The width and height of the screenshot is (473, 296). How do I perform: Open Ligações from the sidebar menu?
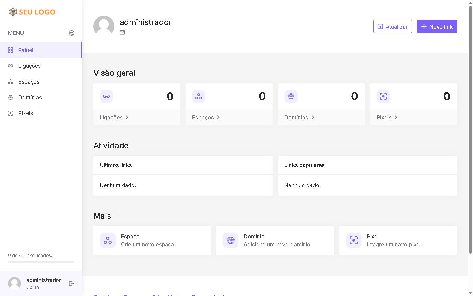click(x=30, y=66)
